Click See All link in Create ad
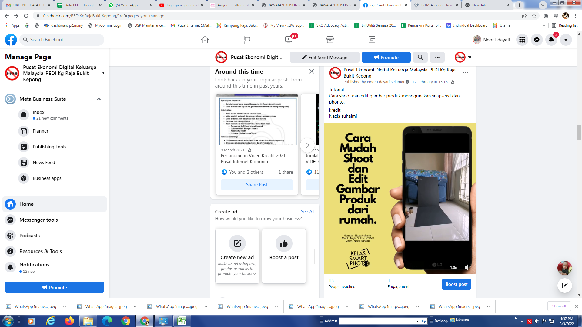582x327 pixels. tap(307, 212)
